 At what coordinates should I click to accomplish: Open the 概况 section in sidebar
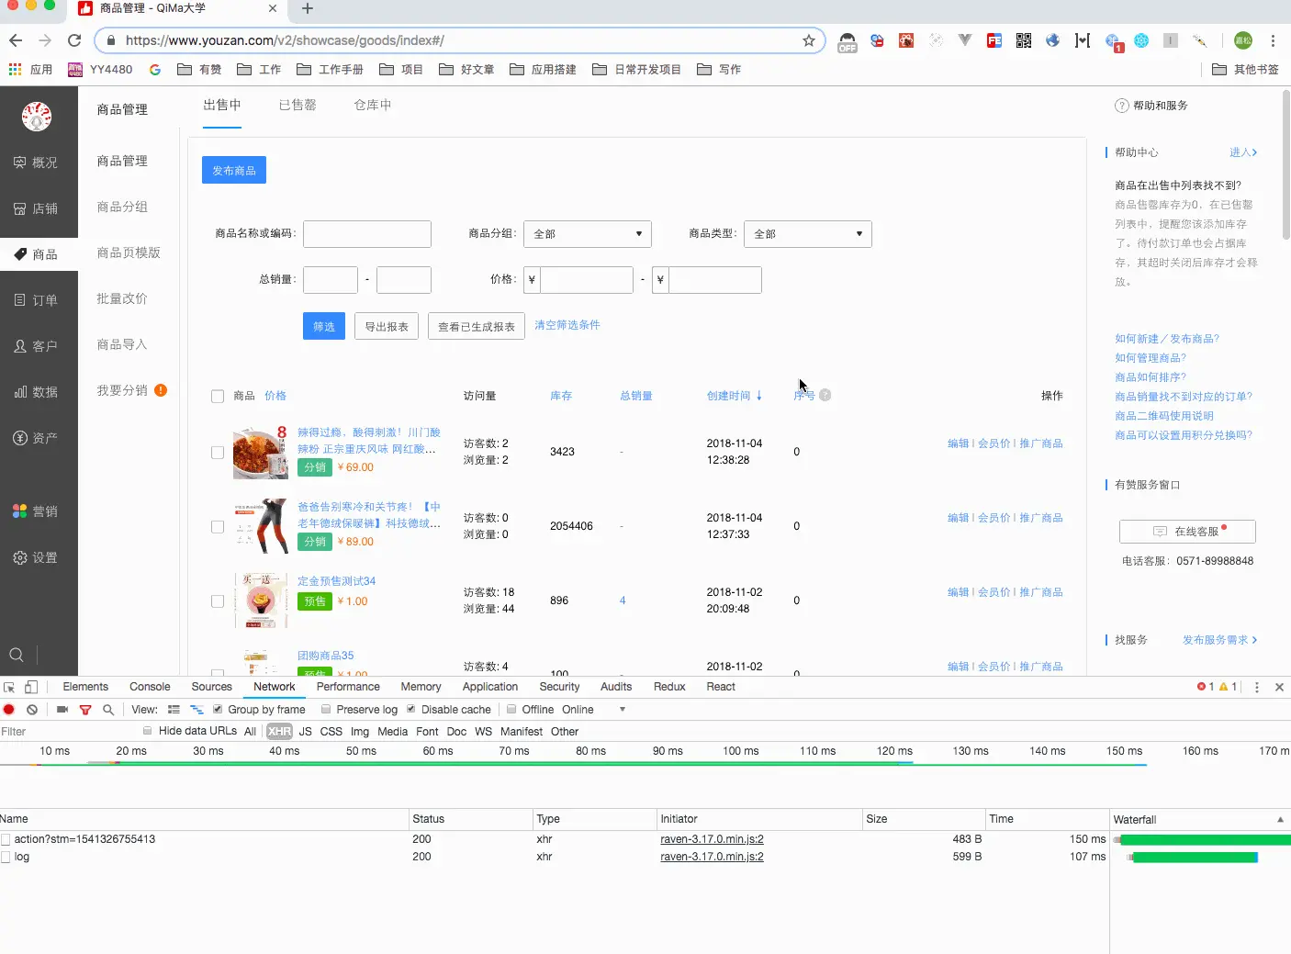(38, 163)
